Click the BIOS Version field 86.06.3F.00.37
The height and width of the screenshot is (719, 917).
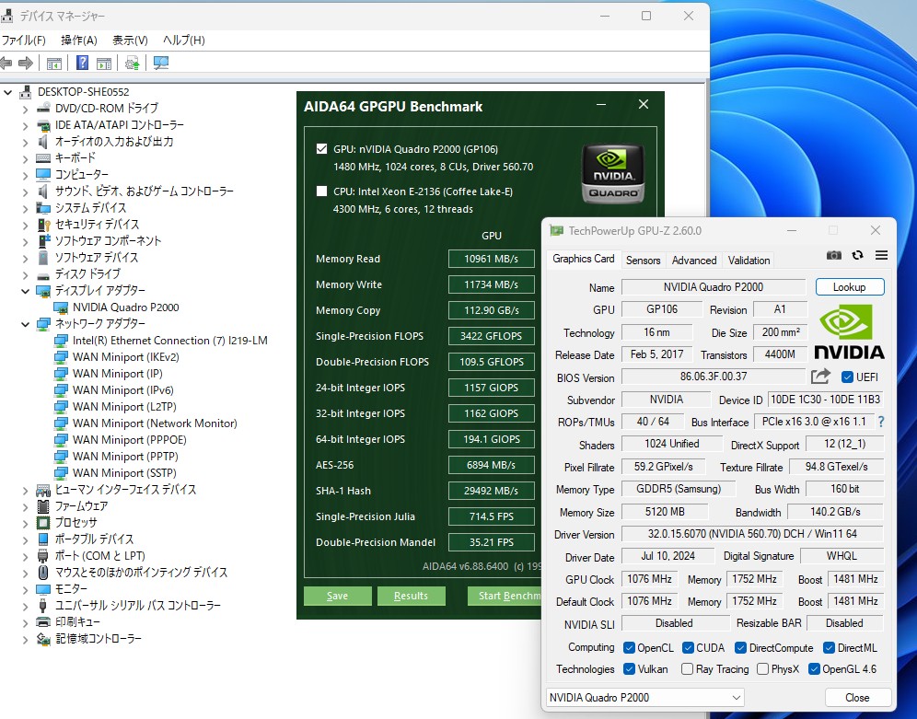click(x=714, y=377)
